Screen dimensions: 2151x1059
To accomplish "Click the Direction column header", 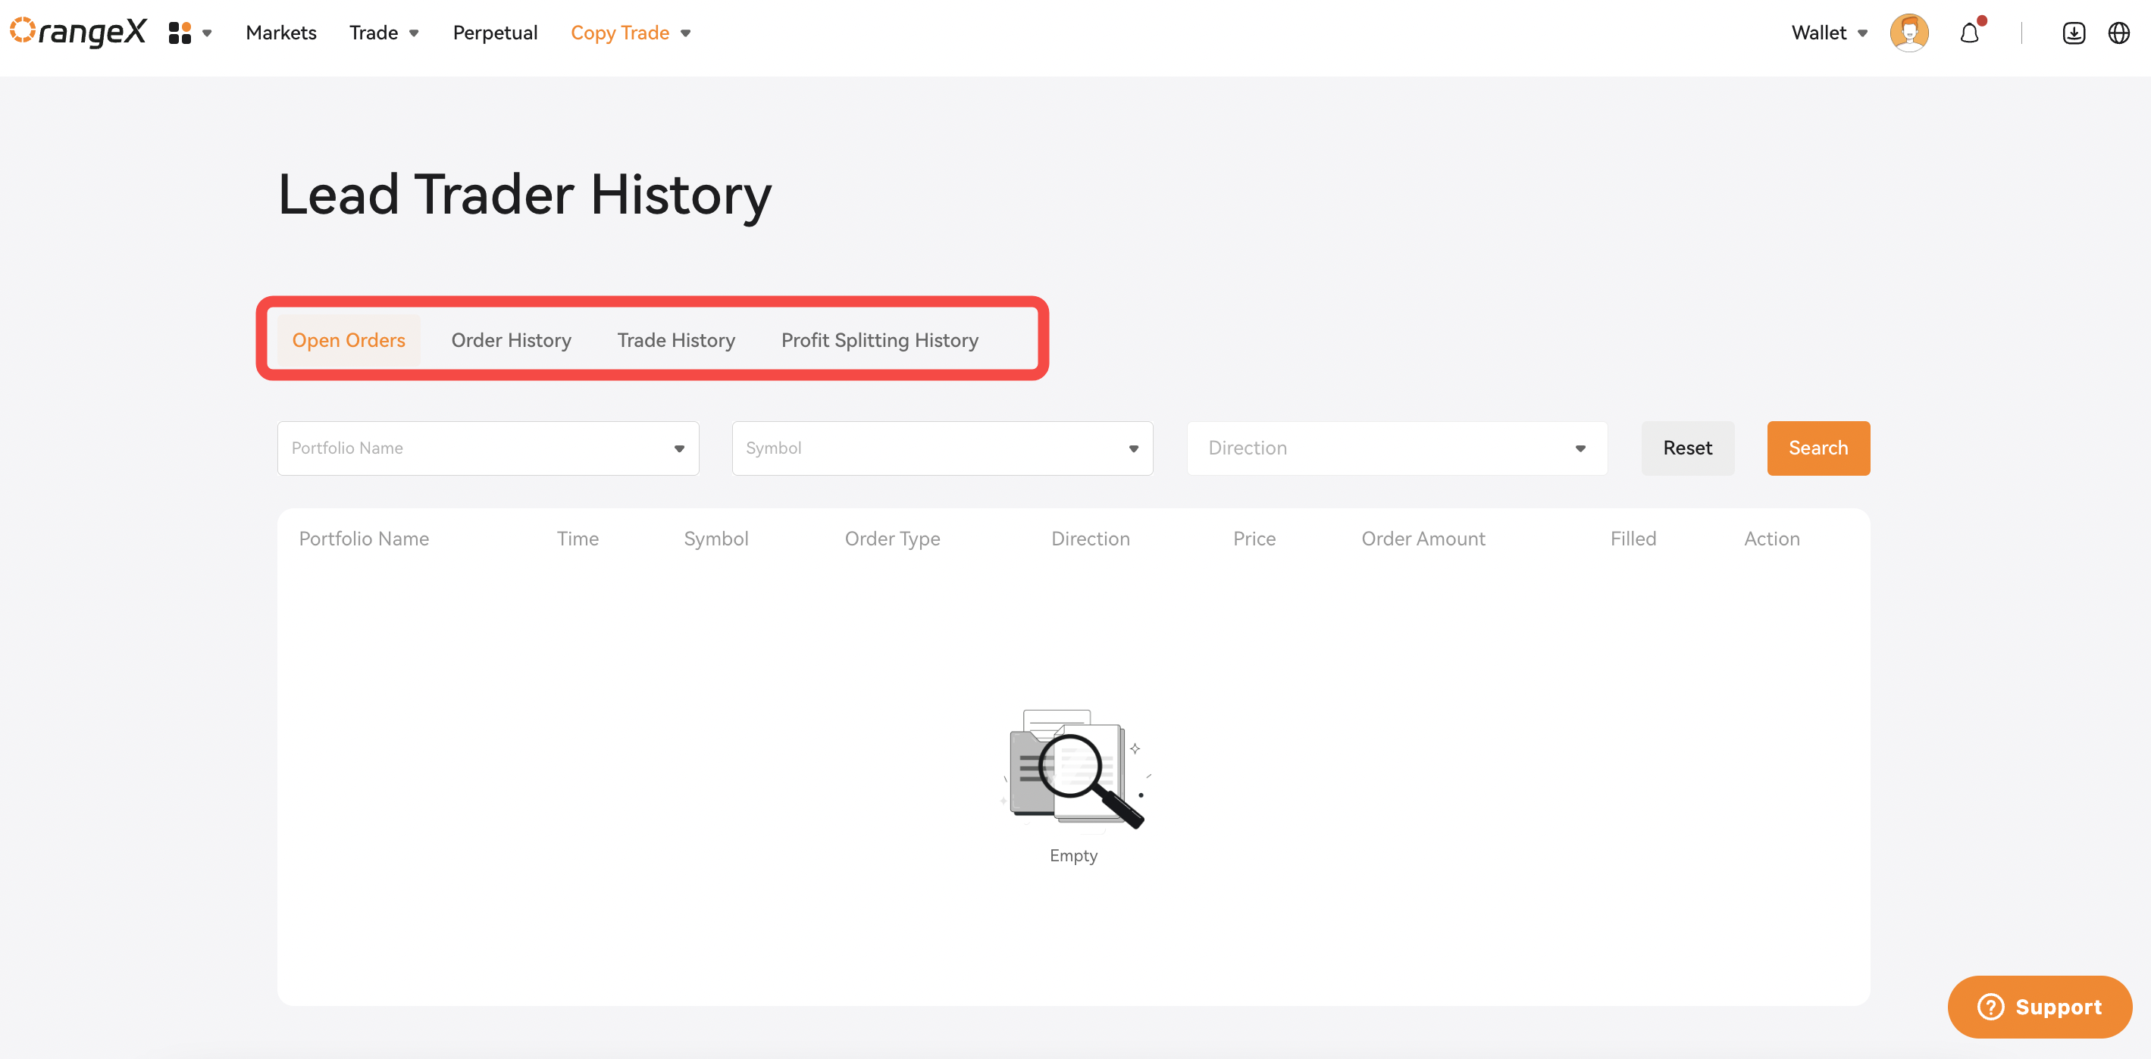I will [x=1090, y=539].
